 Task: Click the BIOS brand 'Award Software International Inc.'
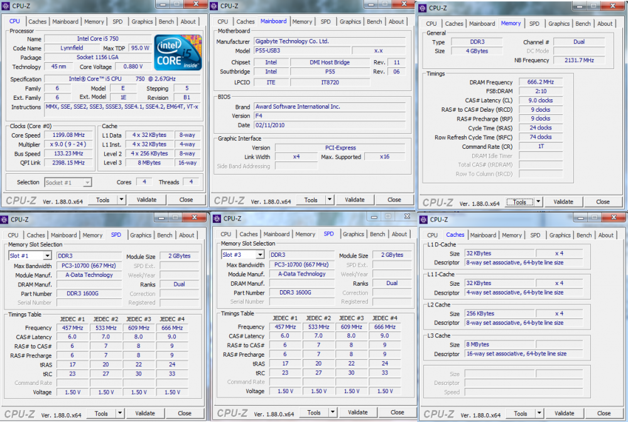tap(330, 107)
